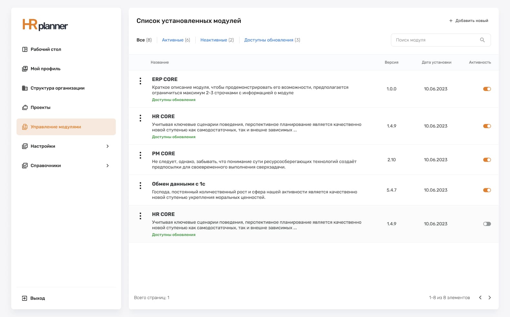Open three-dot menu for Обмен данными с 1с

coord(140,186)
